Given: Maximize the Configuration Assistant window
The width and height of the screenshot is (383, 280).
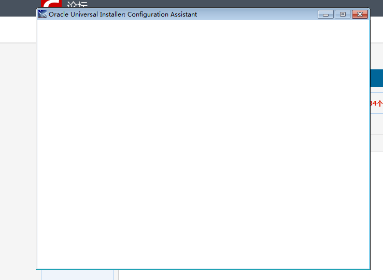Looking at the screenshot, I should pos(343,14).
